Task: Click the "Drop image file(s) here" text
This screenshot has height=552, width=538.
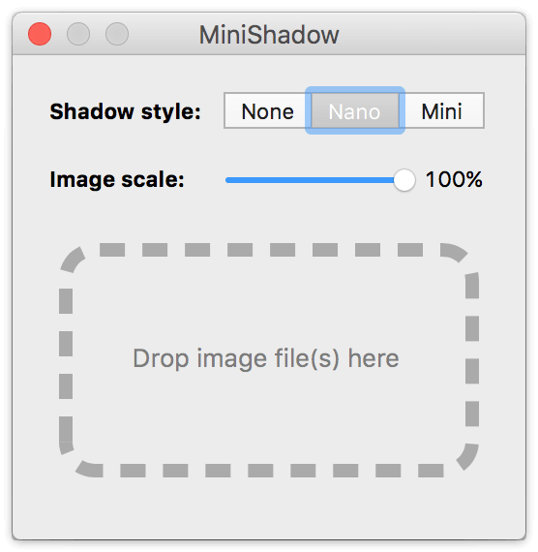Action: (x=266, y=358)
